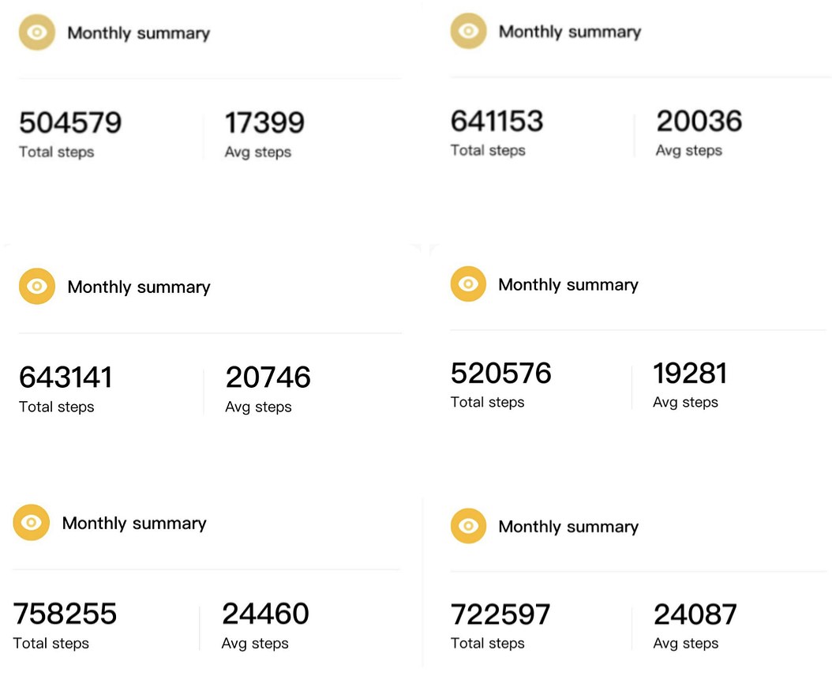Click the average steps number 20036

coord(699,121)
